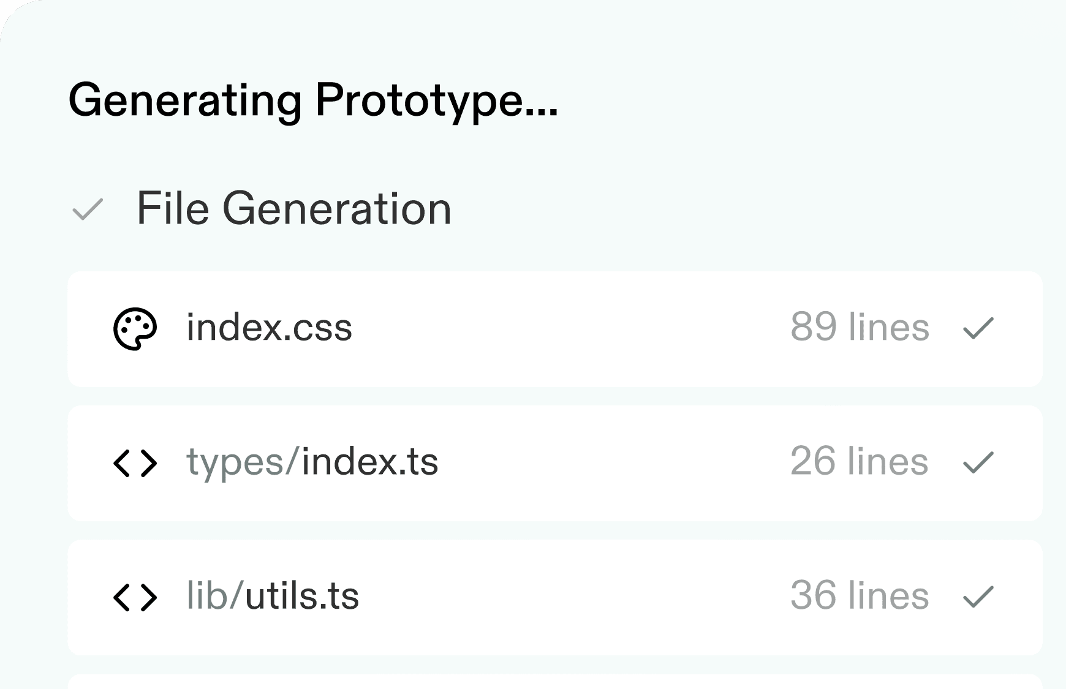Click the 89 lines count label
Viewport: 1066px width, 689px height.
click(x=860, y=327)
